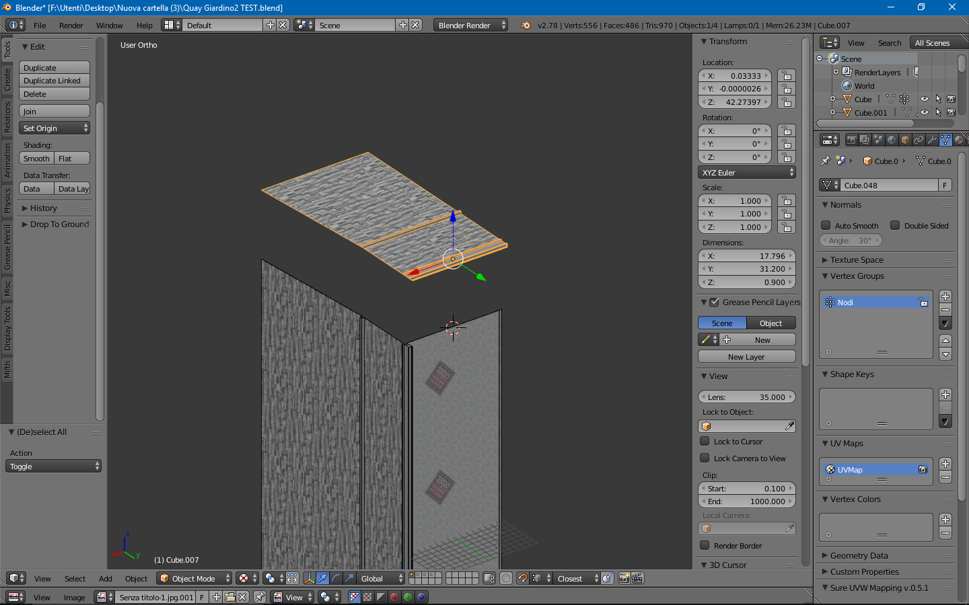Toggle 3D manipulator axes icon in viewport header
The width and height of the screenshot is (969, 605).
309,579
